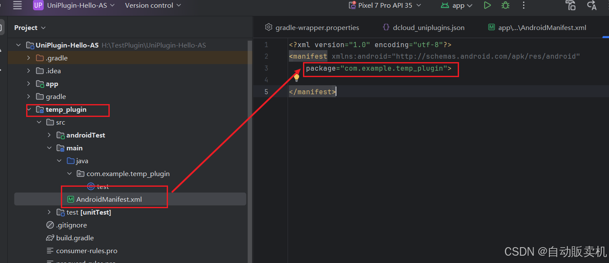Image resolution: width=609 pixels, height=263 pixels.
Task: Click the XML declaration line
Action: click(370, 45)
